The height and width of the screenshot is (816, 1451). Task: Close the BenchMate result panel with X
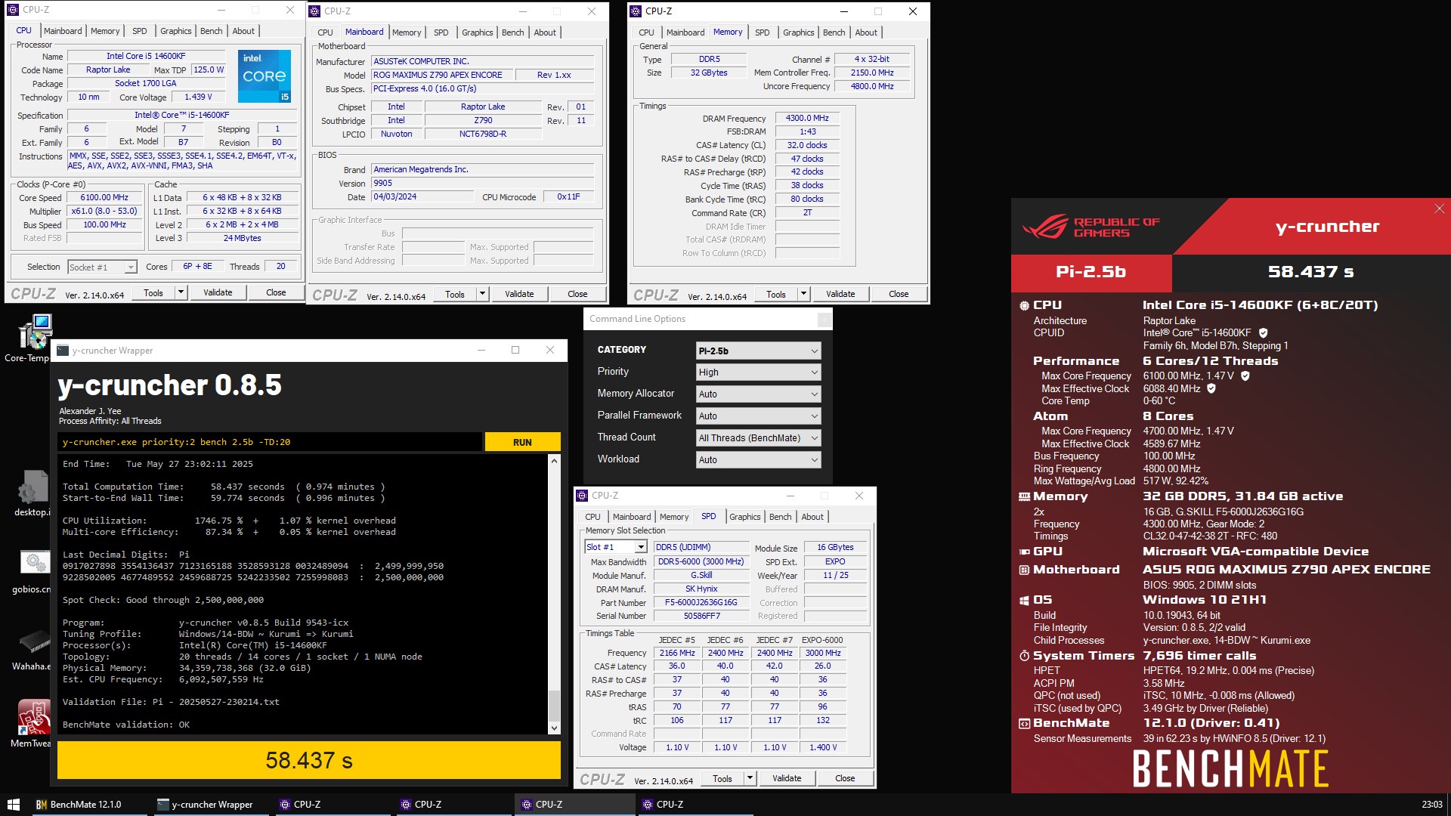coord(1439,209)
